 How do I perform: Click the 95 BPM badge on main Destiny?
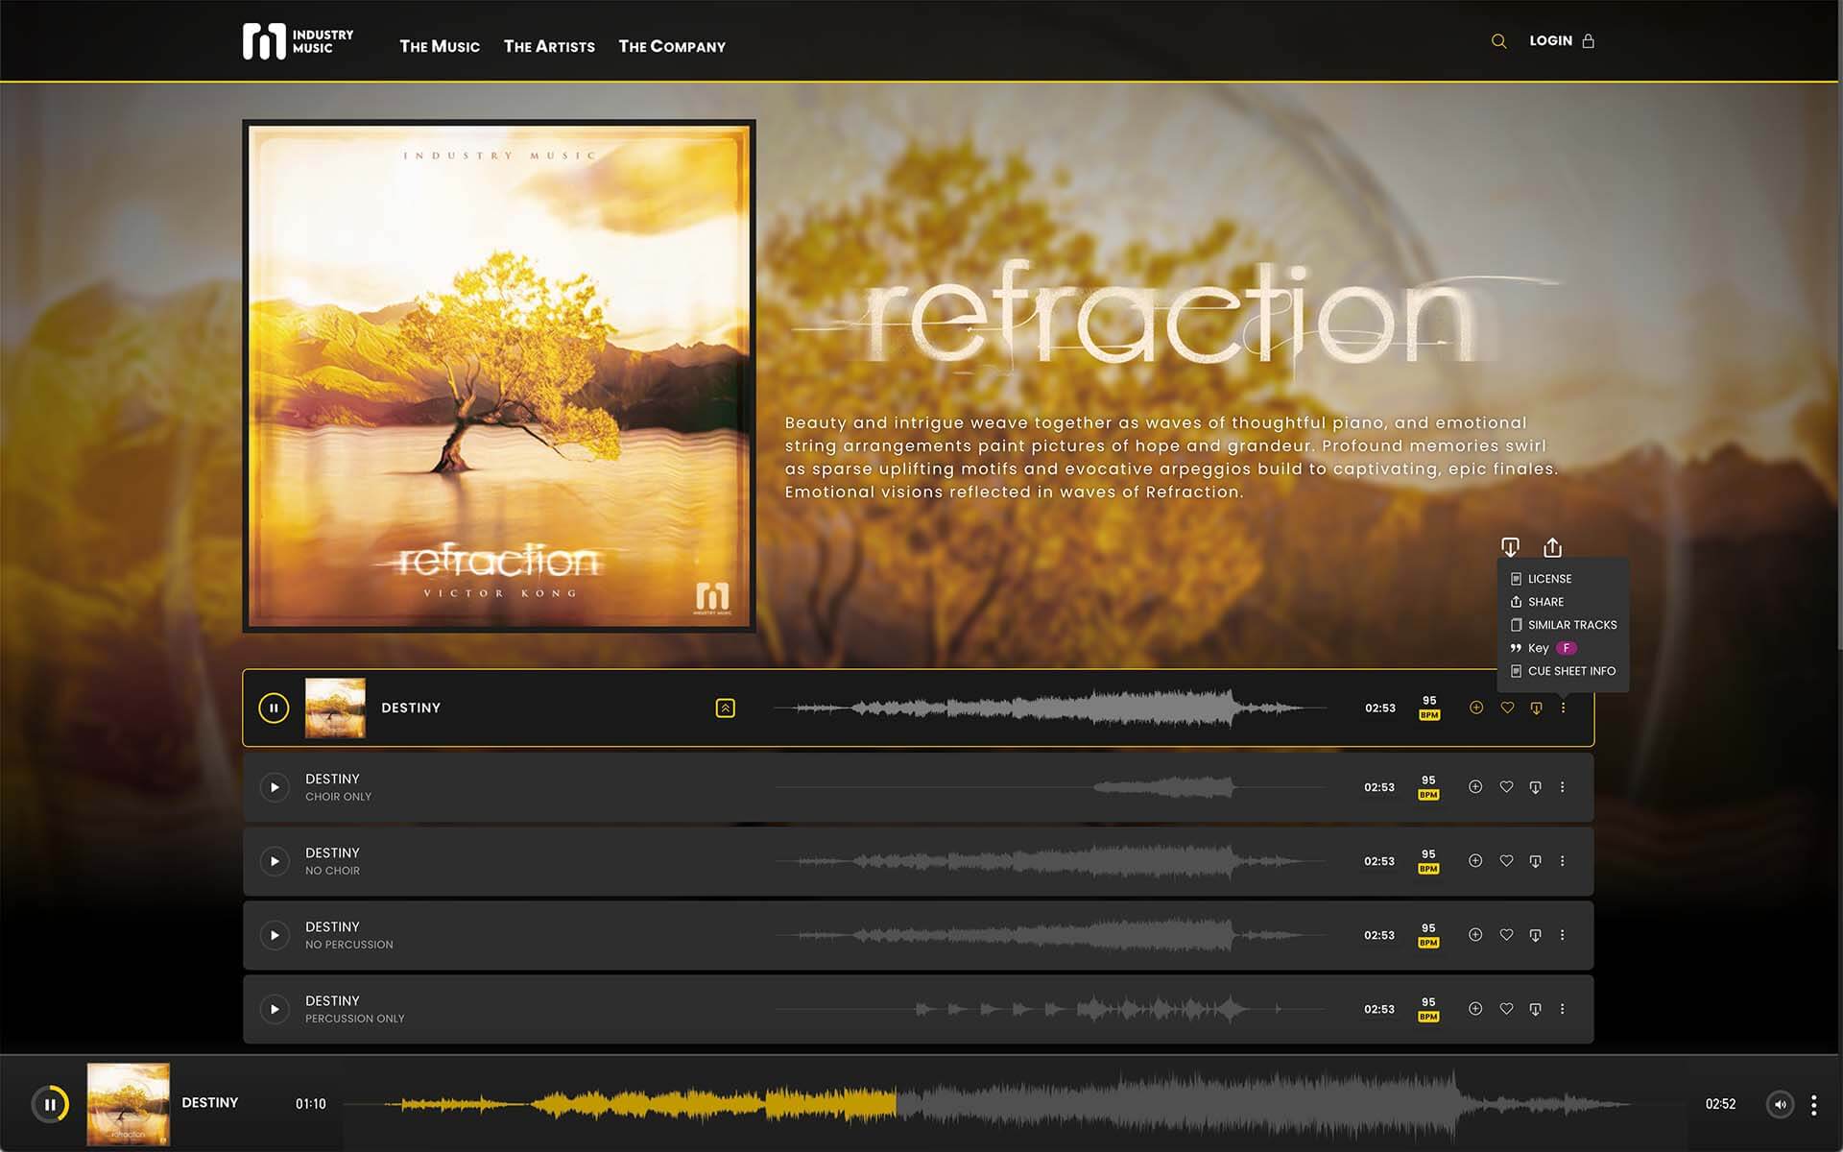(x=1429, y=708)
